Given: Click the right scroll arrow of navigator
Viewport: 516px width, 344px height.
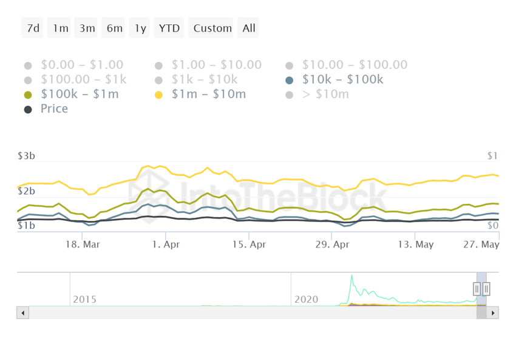Looking at the screenshot, I should (493, 313).
